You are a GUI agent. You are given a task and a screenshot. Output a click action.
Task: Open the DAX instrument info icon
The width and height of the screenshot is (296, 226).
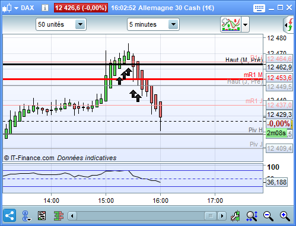click(45, 8)
